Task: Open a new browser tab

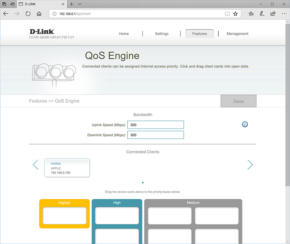Action: (x=71, y=4)
